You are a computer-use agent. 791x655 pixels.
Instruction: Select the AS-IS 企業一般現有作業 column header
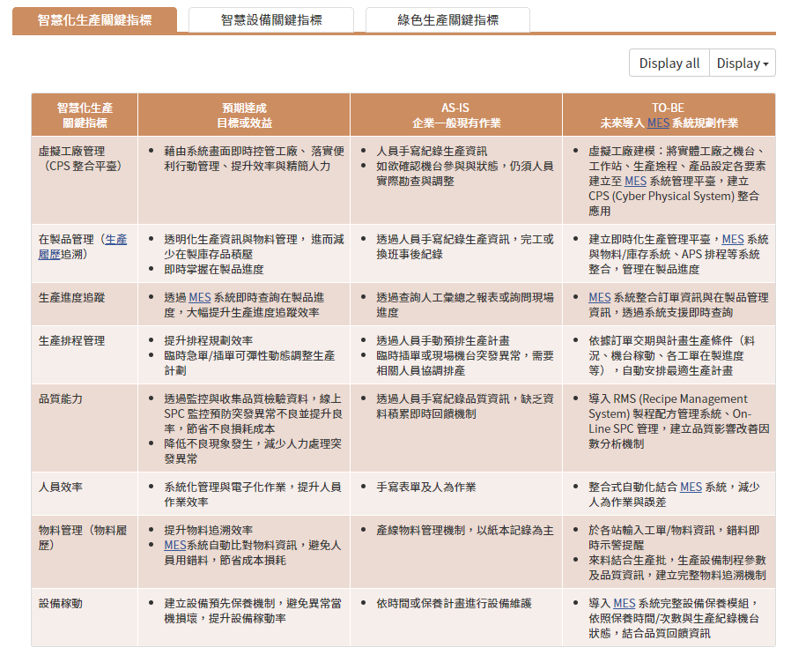pos(456,115)
